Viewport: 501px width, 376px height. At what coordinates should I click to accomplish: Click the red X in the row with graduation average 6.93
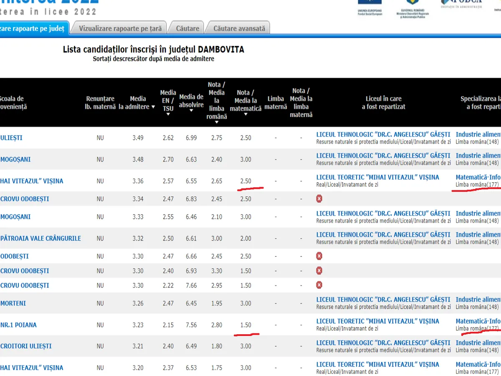tap(319, 271)
